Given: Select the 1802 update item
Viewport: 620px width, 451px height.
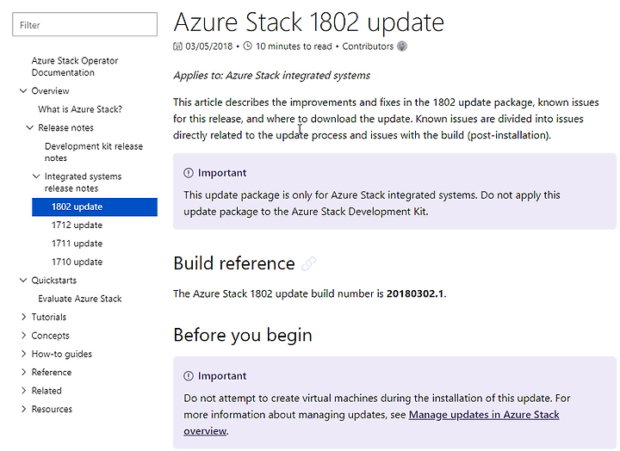Looking at the screenshot, I should coord(95,207).
